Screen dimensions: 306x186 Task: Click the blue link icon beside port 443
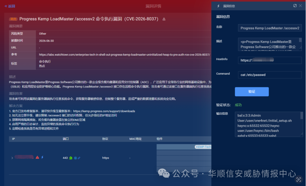coord(79,158)
